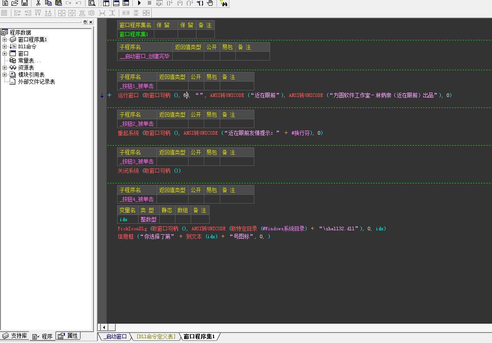Toggle breakpoint with the hand icon
This screenshot has width=492, height=343.
[210, 3]
